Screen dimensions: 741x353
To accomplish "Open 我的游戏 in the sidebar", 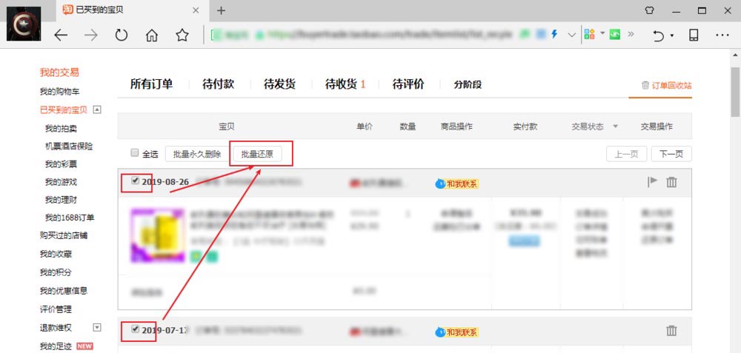I will [x=61, y=182].
